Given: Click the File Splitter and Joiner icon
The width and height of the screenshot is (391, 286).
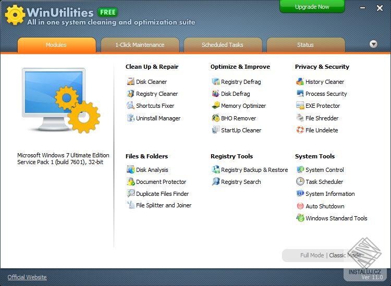Looking at the screenshot, I should 131,205.
